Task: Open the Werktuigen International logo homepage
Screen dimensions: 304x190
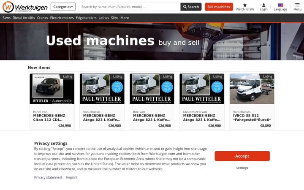Action: point(25,7)
